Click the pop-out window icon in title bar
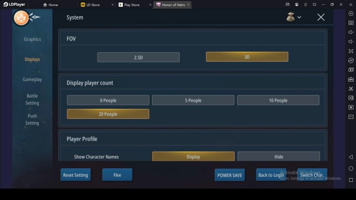The image size is (356, 200). coord(314,5)
